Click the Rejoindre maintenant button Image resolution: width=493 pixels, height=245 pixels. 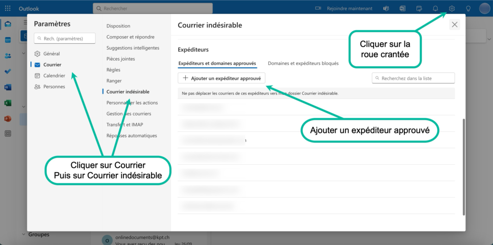(344, 9)
